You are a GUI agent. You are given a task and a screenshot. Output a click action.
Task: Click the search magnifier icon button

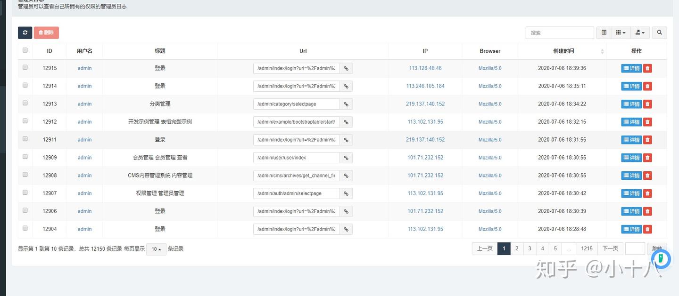point(659,32)
